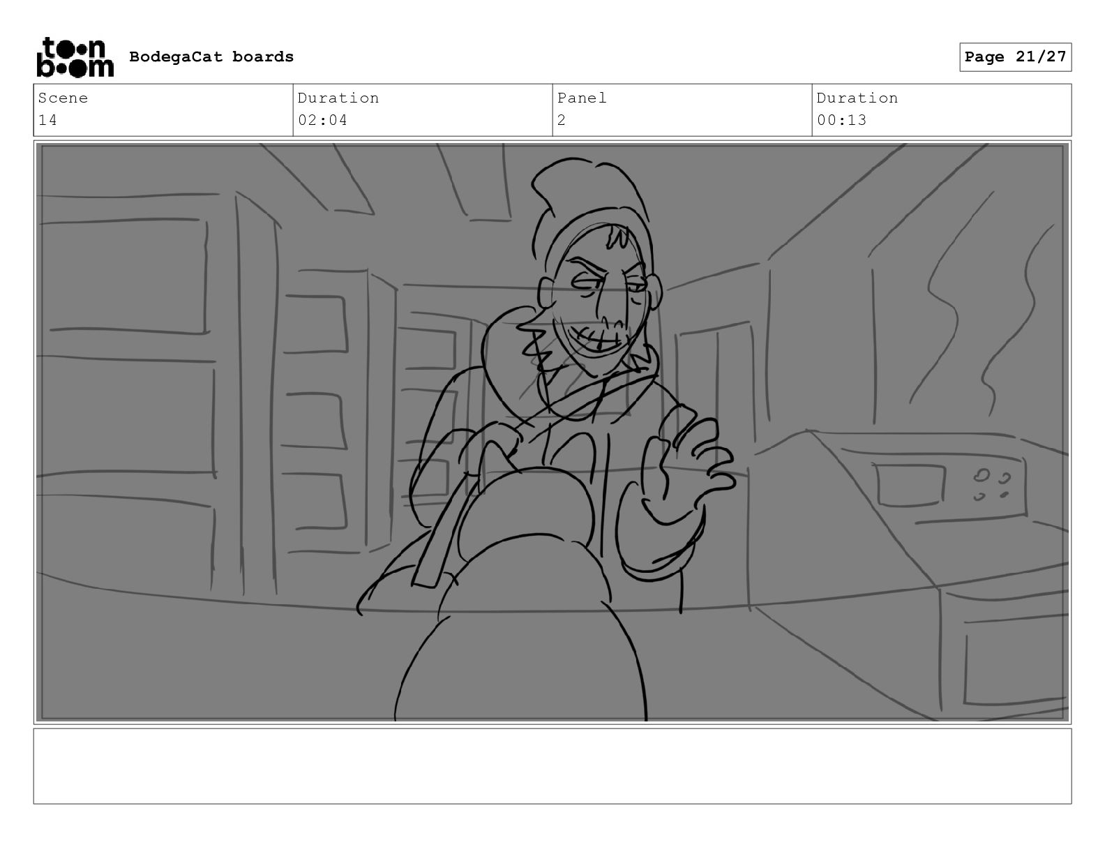Select the scene duration value "02:04"
This screenshot has width=1105, height=854.
click(x=322, y=120)
